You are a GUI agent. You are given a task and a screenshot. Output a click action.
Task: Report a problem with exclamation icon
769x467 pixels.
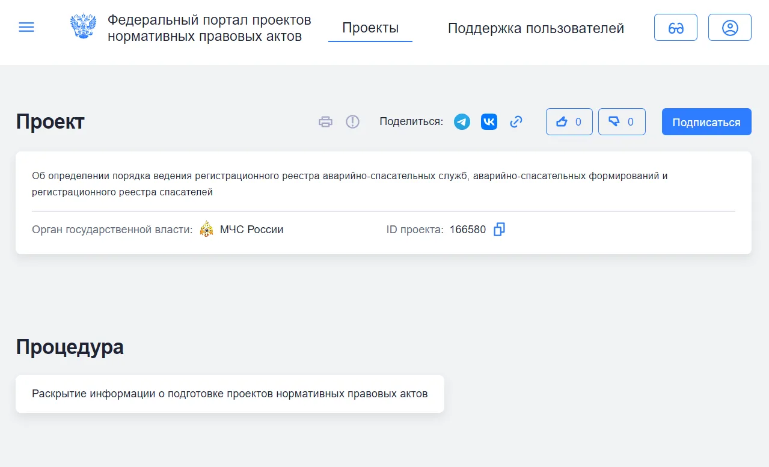[352, 122]
